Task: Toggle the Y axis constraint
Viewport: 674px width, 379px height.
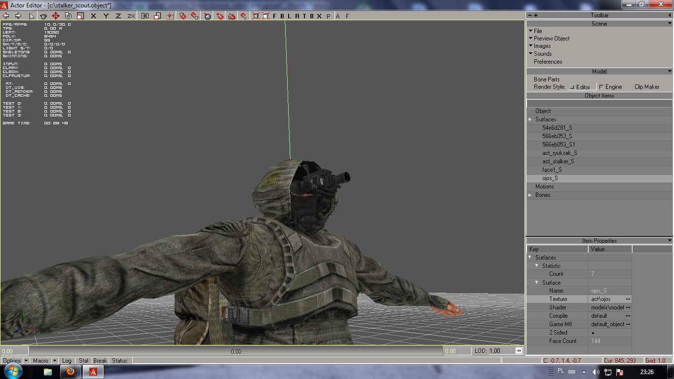Action: coord(106,16)
